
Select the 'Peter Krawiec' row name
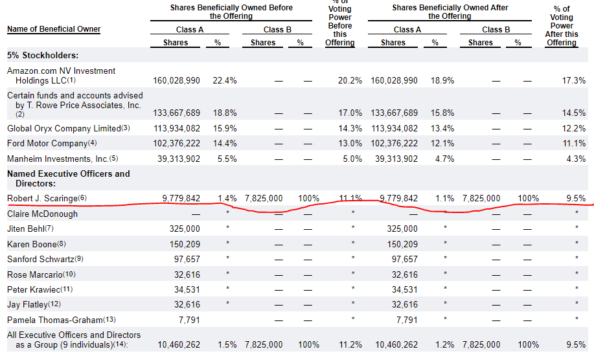pos(34,289)
